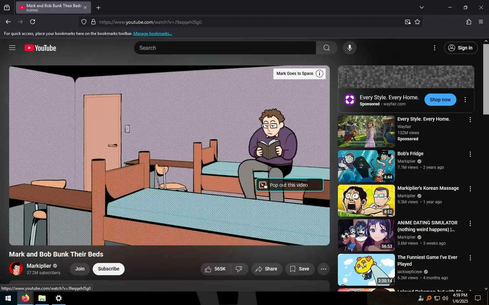Image resolution: width=489 pixels, height=305 pixels.
Task: Open menu for Markiplier's Korean Massage video
Action: (470, 189)
